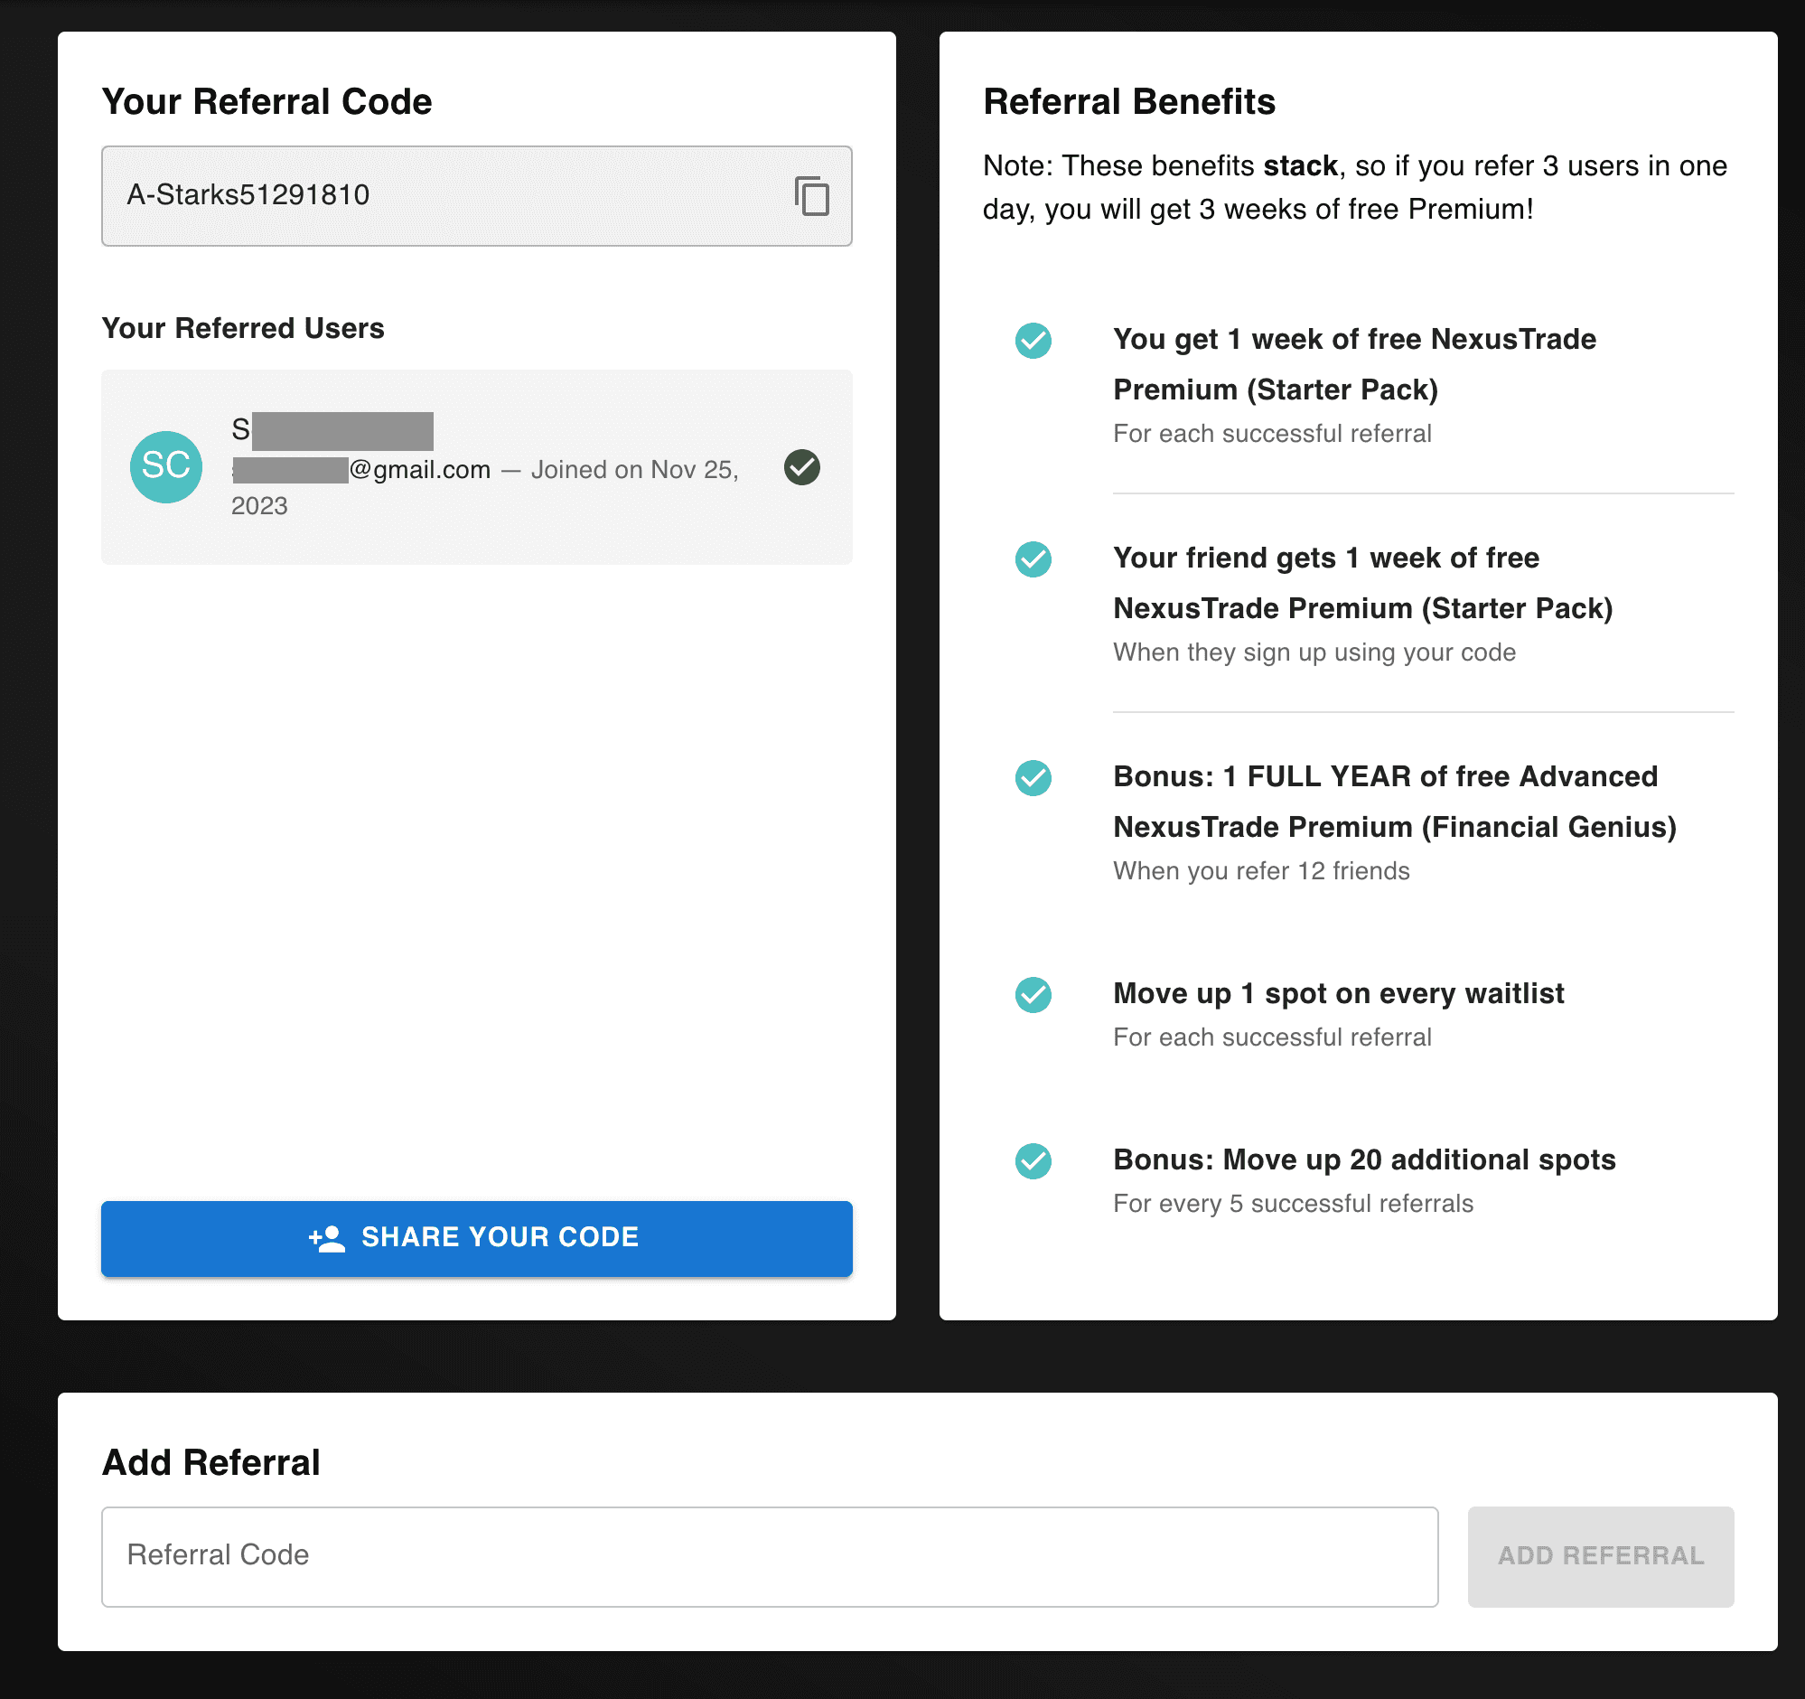Select the Your Referral Code section title
Viewport: 1805px width, 1699px height.
[267, 101]
